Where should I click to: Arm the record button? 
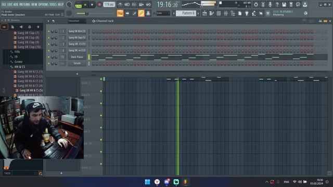99,5
